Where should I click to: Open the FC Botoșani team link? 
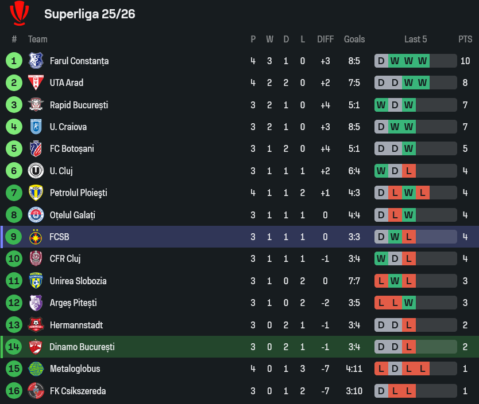(x=72, y=148)
